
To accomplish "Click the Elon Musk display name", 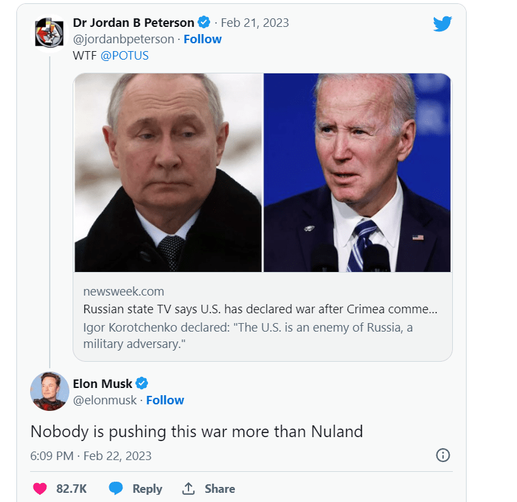I will click(103, 383).
